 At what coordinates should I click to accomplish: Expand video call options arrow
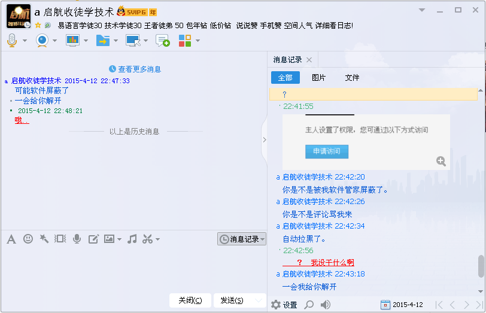point(54,41)
